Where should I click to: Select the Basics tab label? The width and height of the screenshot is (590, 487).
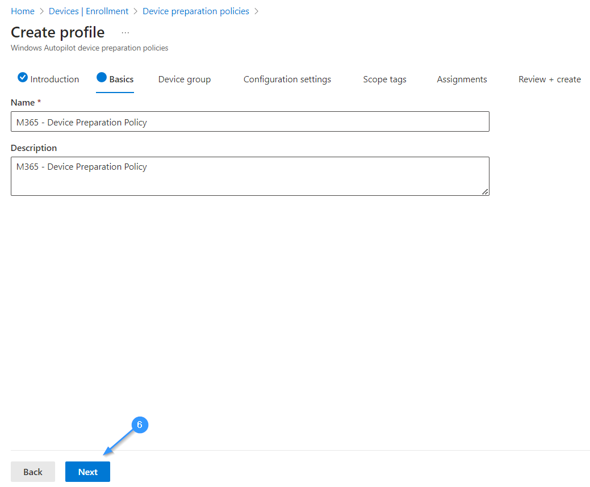[121, 79]
